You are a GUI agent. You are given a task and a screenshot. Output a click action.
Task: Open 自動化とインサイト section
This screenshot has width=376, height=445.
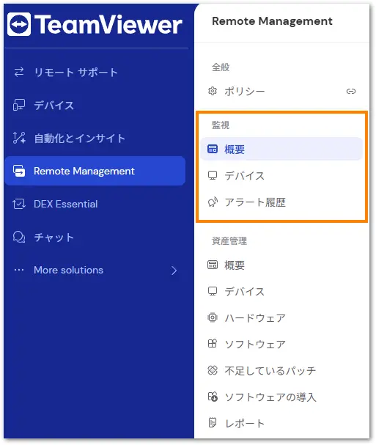coord(95,138)
